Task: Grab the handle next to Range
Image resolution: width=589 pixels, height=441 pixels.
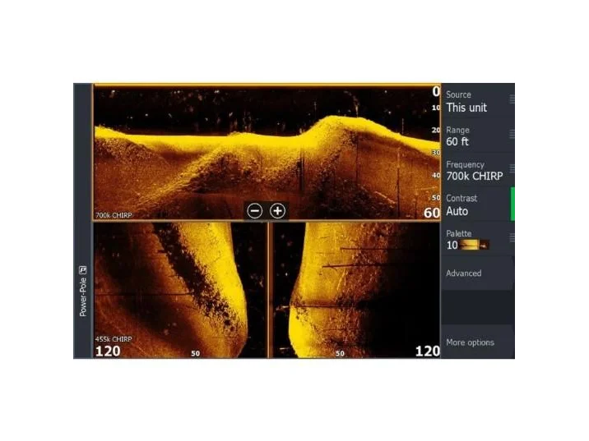Action: [x=514, y=134]
